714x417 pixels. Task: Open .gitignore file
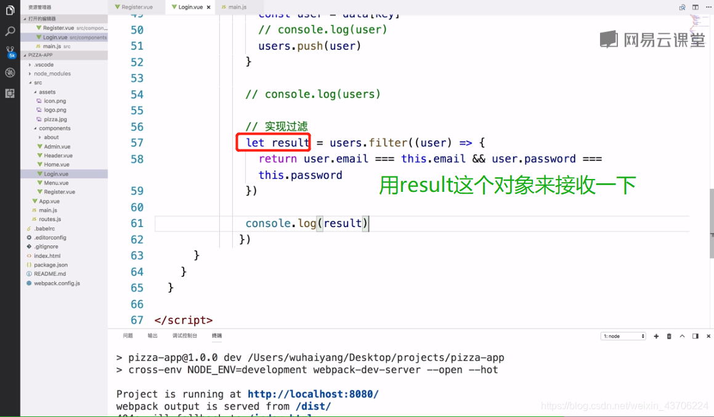(63, 247)
